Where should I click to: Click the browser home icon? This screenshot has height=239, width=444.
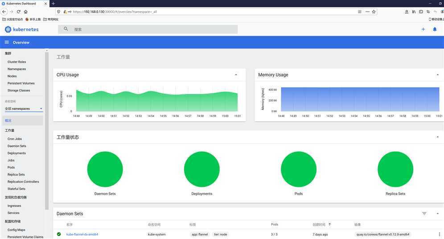coord(26,12)
